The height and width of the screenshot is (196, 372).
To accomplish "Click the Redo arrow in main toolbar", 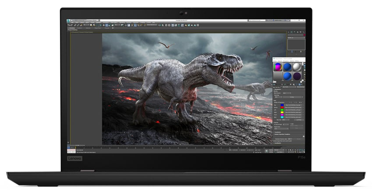I will tap(71, 25).
